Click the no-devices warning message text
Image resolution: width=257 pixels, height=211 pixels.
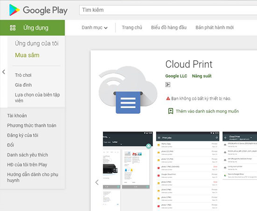pos(201,98)
